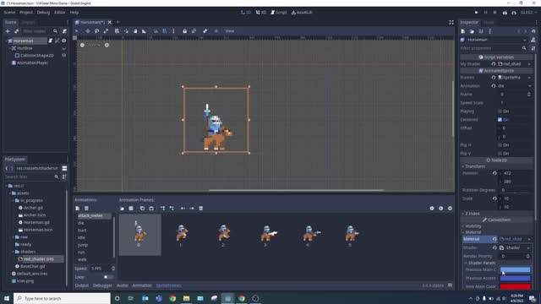Open the Animation dropdown showing die

(515, 86)
